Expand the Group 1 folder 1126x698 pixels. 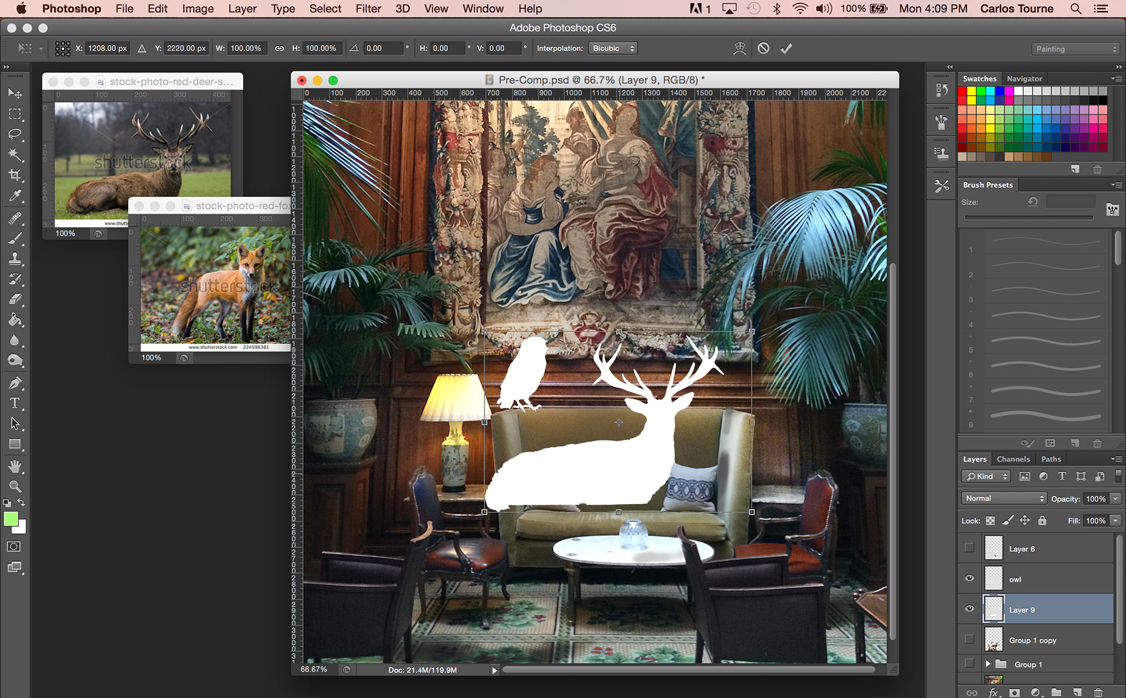tap(988, 664)
